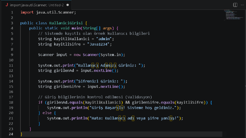Image resolution: width=246 pixels, height=138 pixels.
Task: Click the string starting with "Hata:" on line 21
Action: pos(134,118)
